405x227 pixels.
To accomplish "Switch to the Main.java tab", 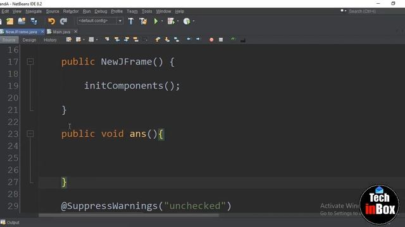I will pyautogui.click(x=61, y=32).
